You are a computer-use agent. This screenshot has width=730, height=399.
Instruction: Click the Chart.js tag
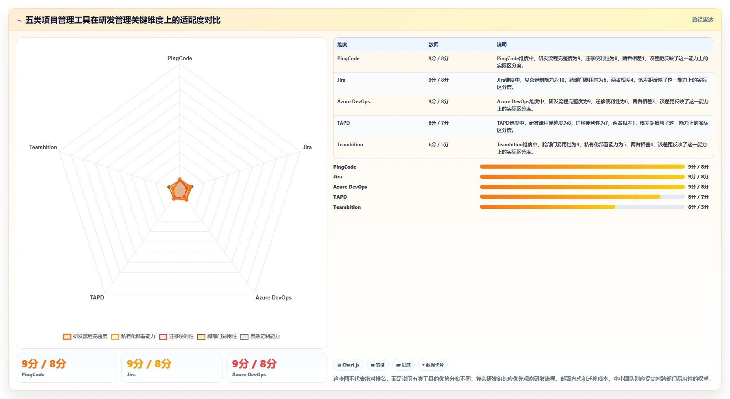click(348, 365)
